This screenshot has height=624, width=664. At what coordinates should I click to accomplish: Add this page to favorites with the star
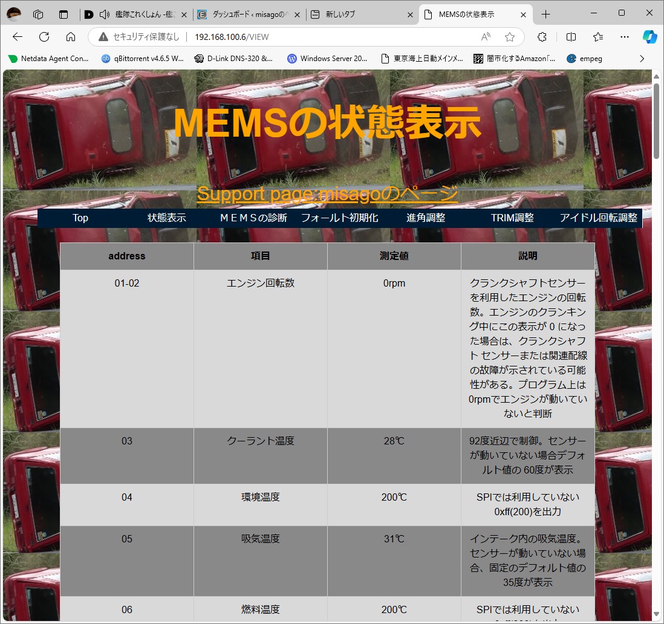pyautogui.click(x=510, y=37)
